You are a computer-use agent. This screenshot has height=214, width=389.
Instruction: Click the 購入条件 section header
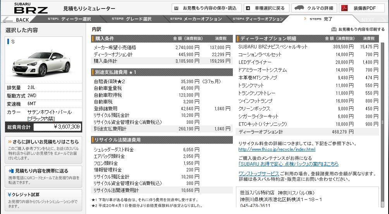coord(162,39)
